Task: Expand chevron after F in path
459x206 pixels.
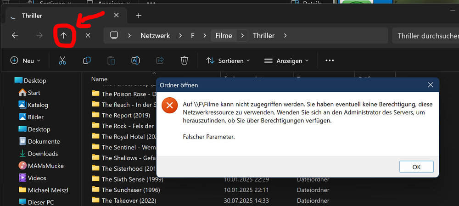Action: 204,36
